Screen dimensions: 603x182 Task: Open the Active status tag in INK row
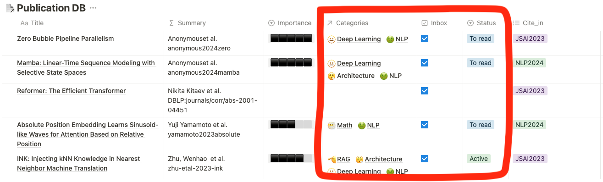479,159
